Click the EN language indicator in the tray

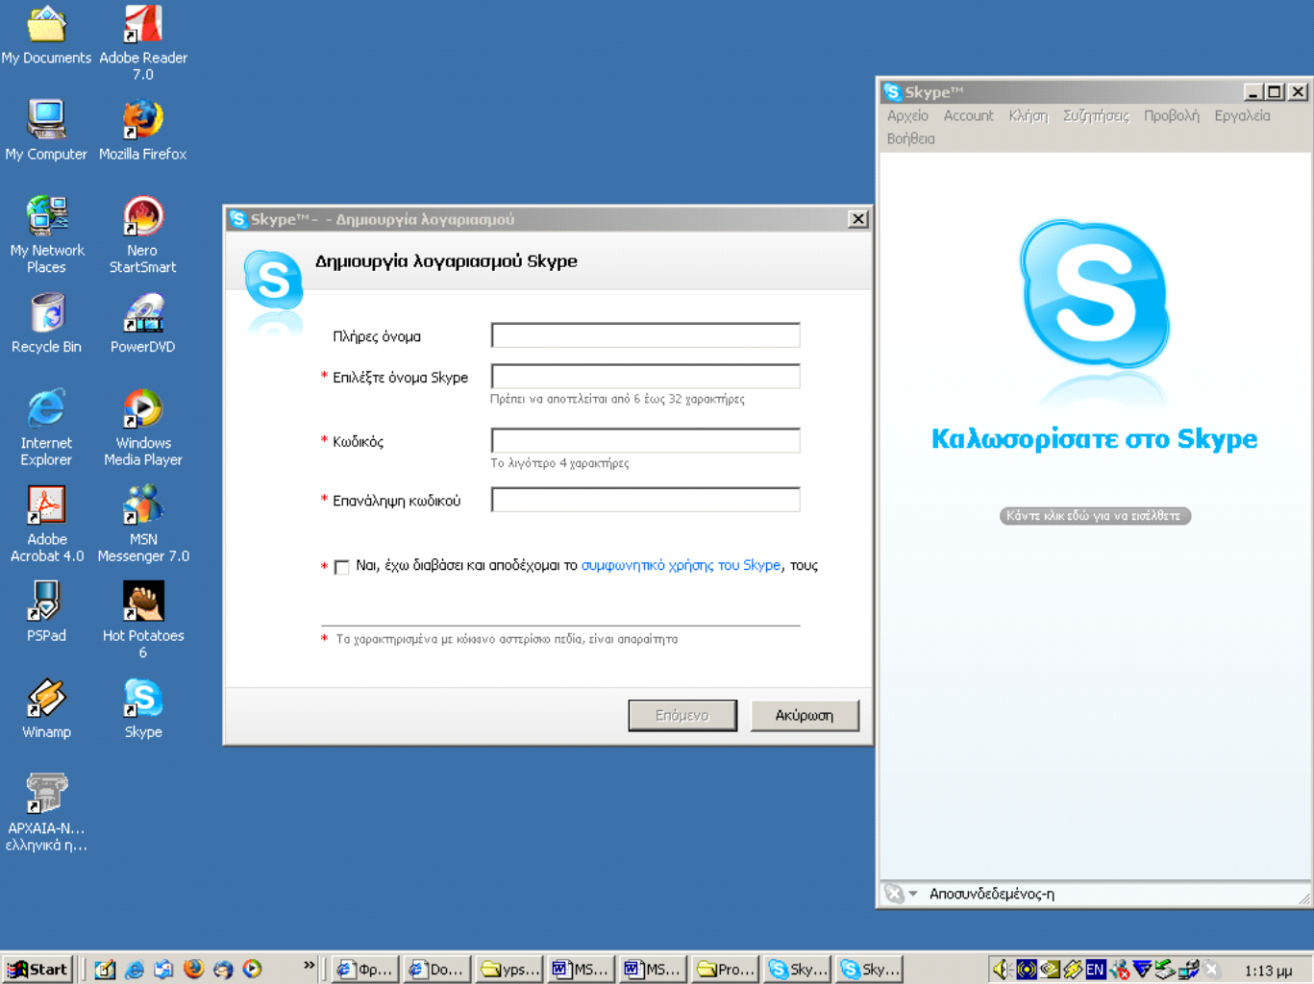1095,970
